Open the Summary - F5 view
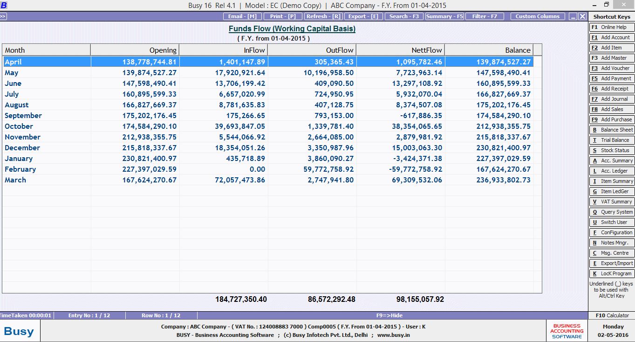 (x=444, y=16)
